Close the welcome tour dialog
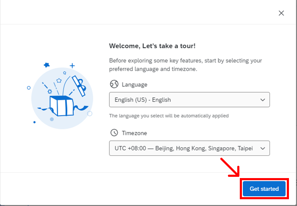This screenshot has width=297, height=206. click(281, 13)
